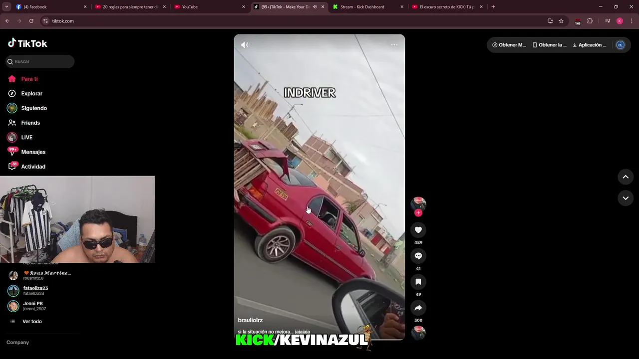Open the profile avatar in TikTok header
Viewport: 639px width, 359px height.
click(620, 45)
